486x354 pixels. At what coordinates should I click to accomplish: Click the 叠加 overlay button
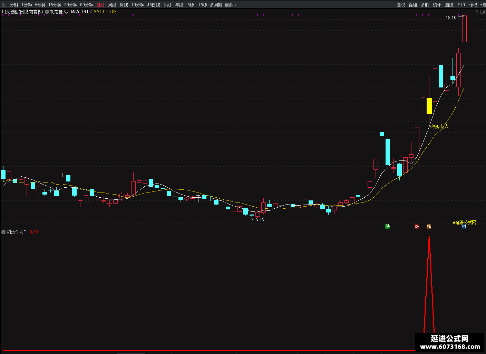point(412,5)
